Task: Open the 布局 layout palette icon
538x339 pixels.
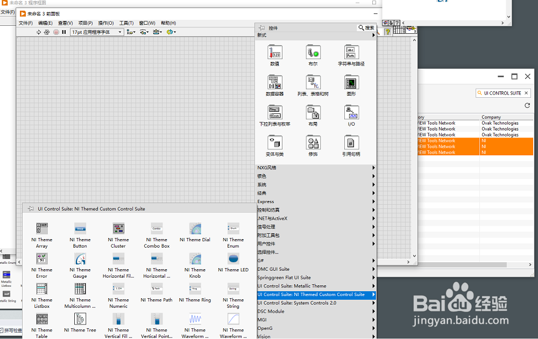Action: pyautogui.click(x=313, y=113)
